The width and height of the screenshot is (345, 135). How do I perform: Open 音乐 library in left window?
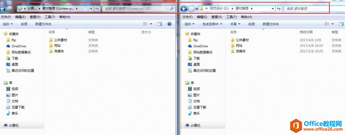pyautogui.click(x=12, y=113)
